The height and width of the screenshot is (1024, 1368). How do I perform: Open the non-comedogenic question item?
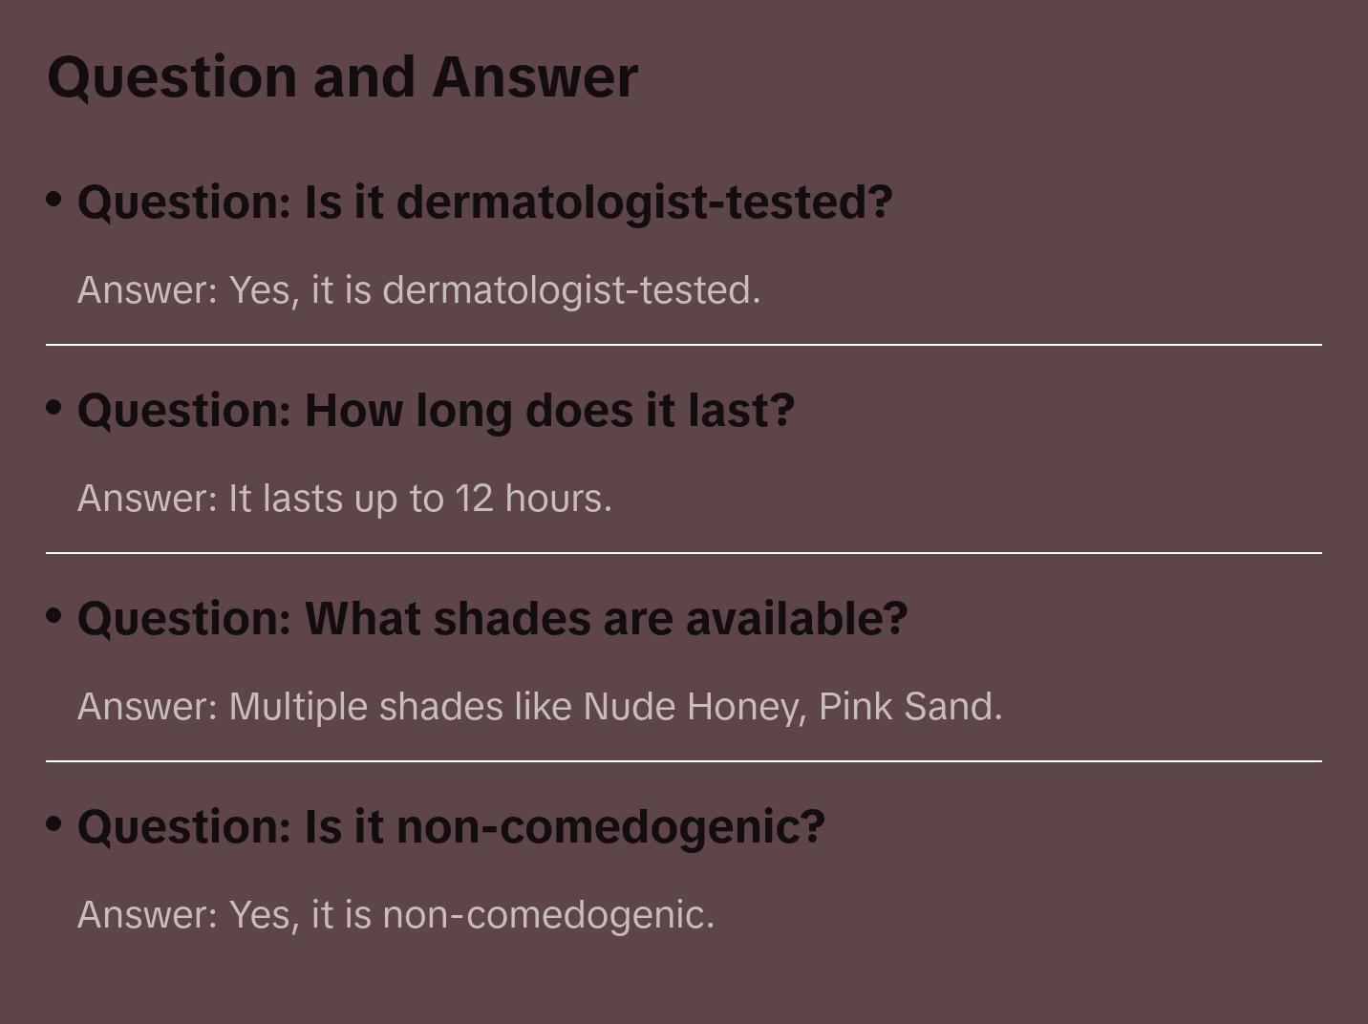click(x=451, y=827)
